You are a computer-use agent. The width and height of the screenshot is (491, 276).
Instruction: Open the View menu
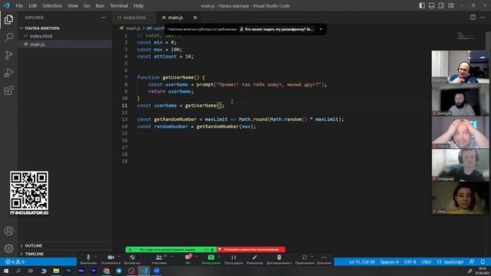(x=73, y=5)
